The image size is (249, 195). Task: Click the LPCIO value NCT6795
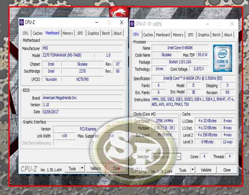coord(83,79)
